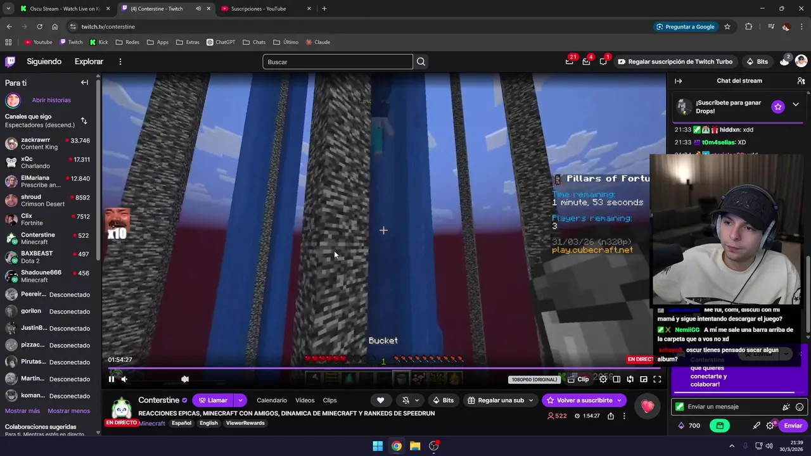Open the BAXBEAST channel in the sidebar
Viewport: 811px width, 456px height.
coord(48,257)
